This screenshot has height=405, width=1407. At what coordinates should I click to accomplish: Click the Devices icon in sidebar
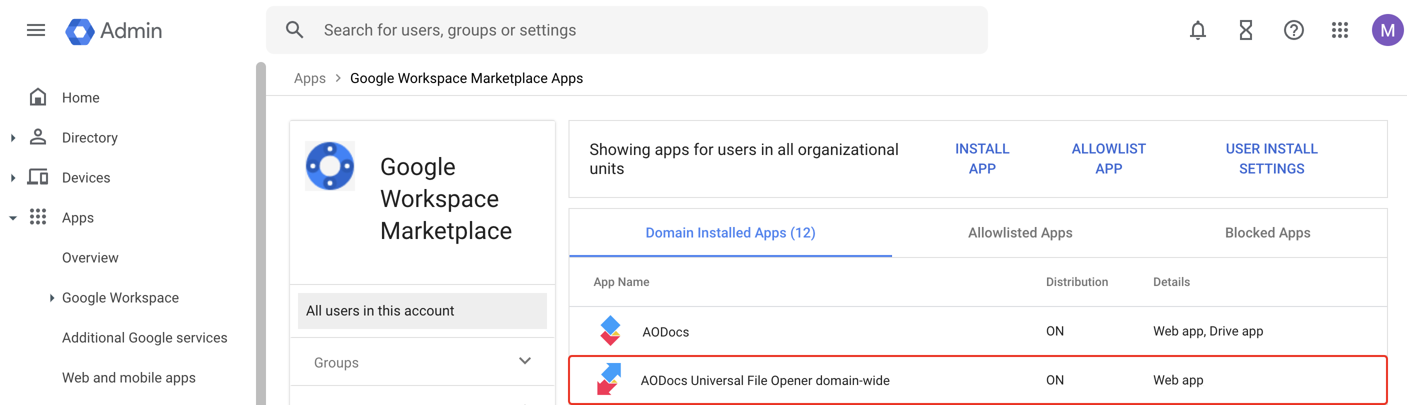[37, 177]
